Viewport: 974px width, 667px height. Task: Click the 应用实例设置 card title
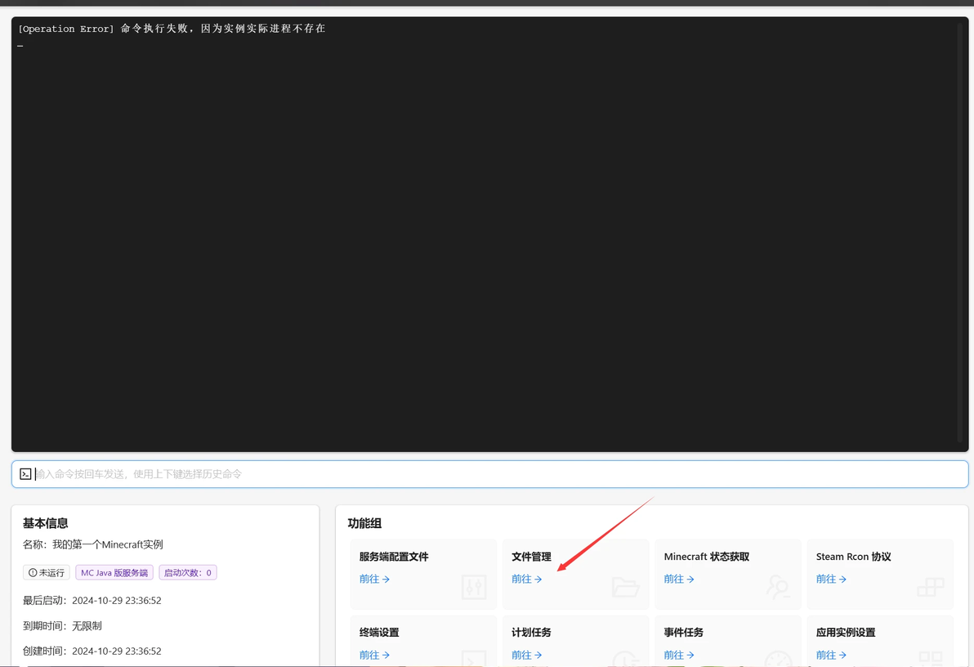coord(846,632)
